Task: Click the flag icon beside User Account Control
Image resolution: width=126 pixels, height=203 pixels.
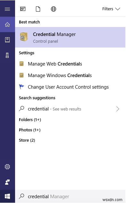Action: (21, 87)
